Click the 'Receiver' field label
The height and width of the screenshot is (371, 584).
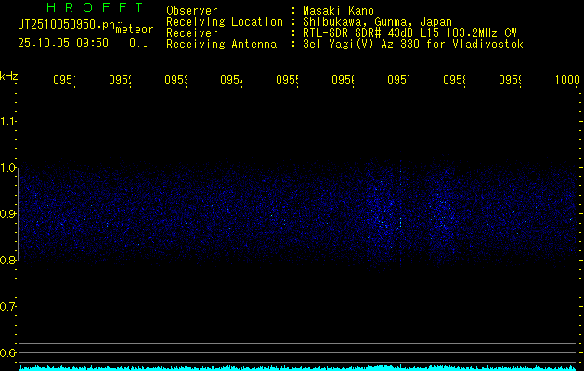click(x=192, y=33)
